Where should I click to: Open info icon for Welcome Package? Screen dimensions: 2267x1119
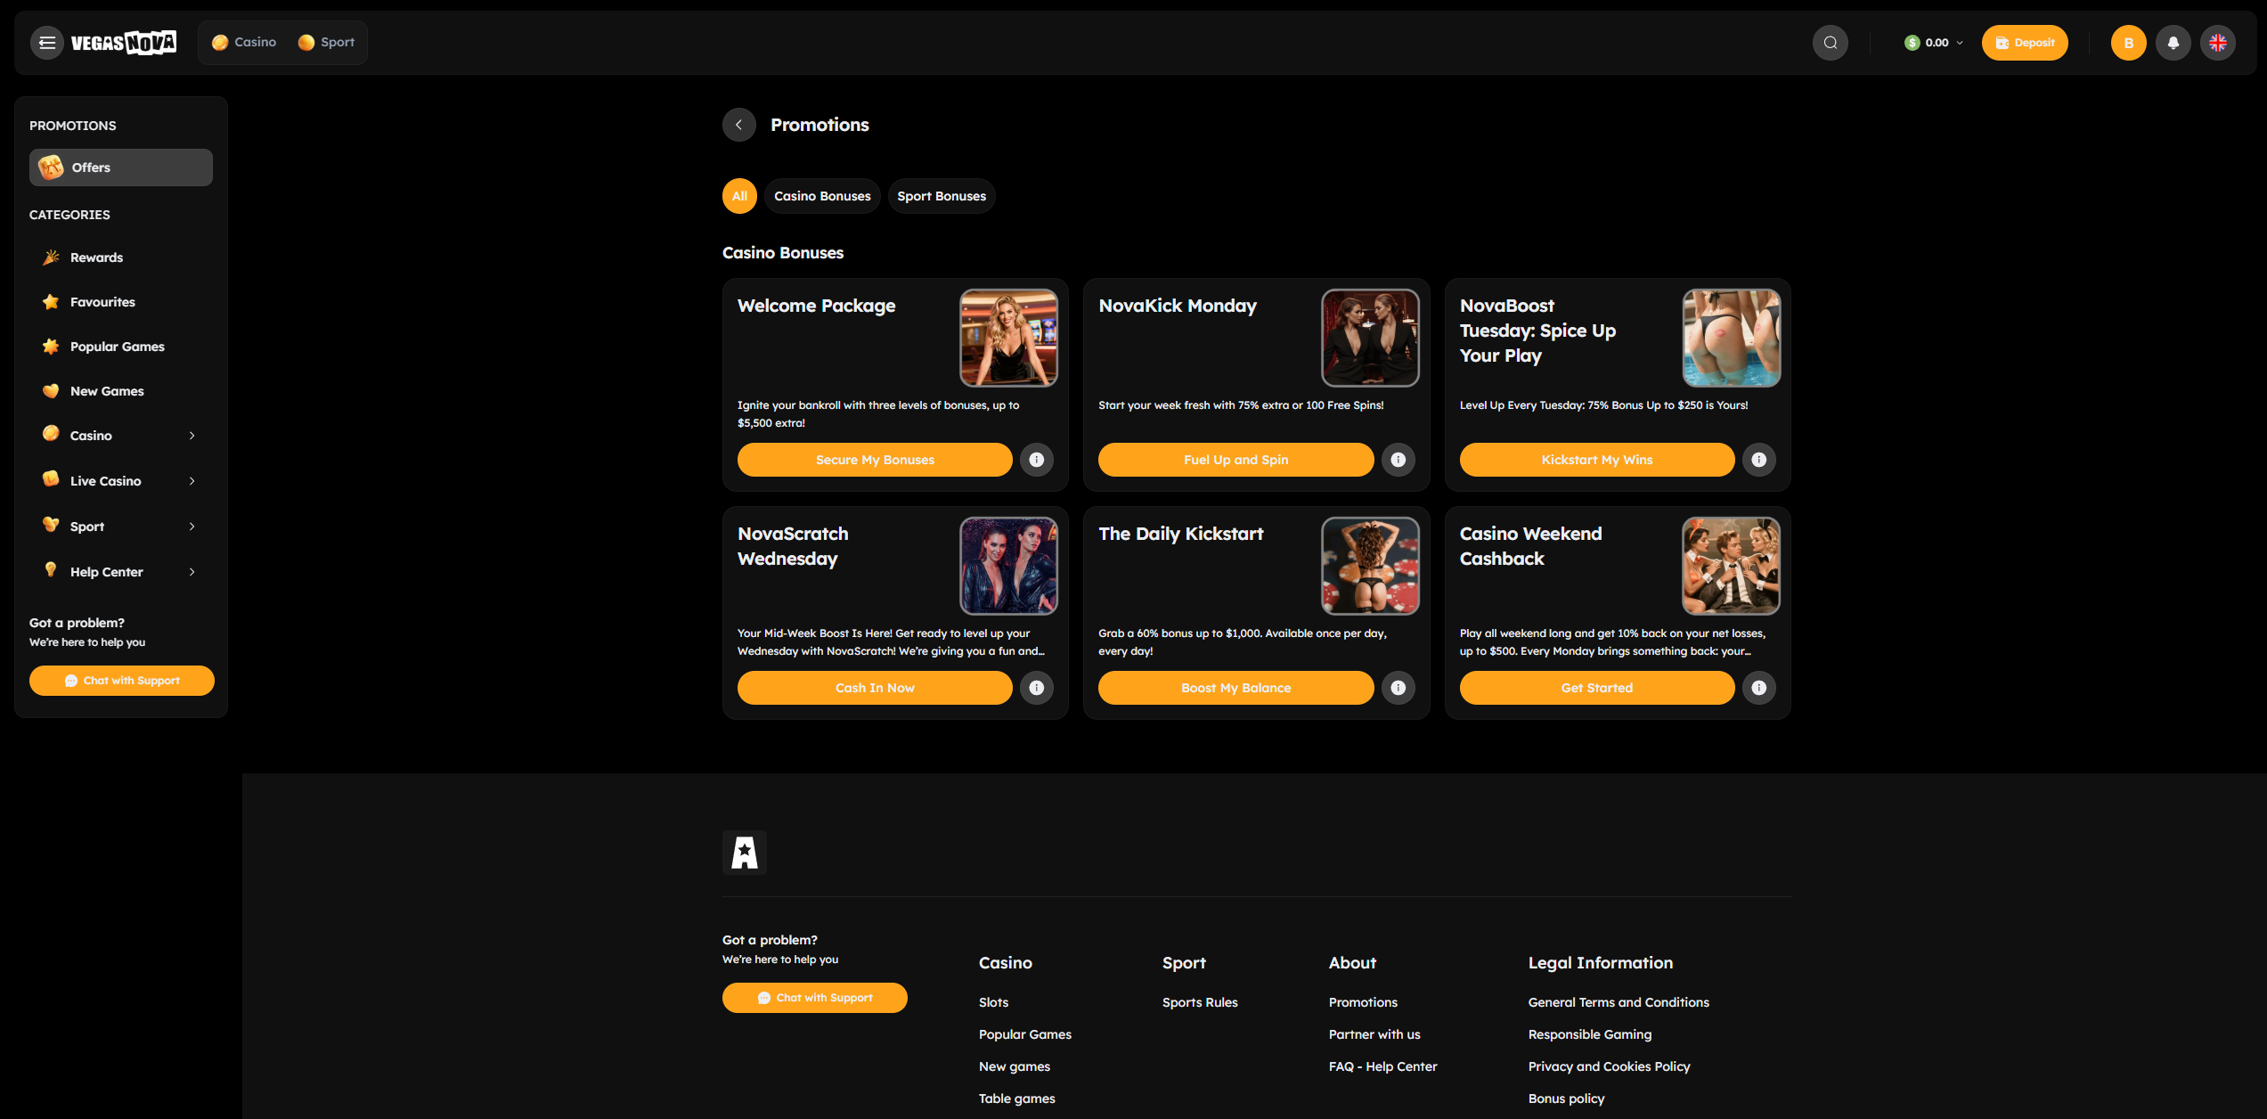1036,460
